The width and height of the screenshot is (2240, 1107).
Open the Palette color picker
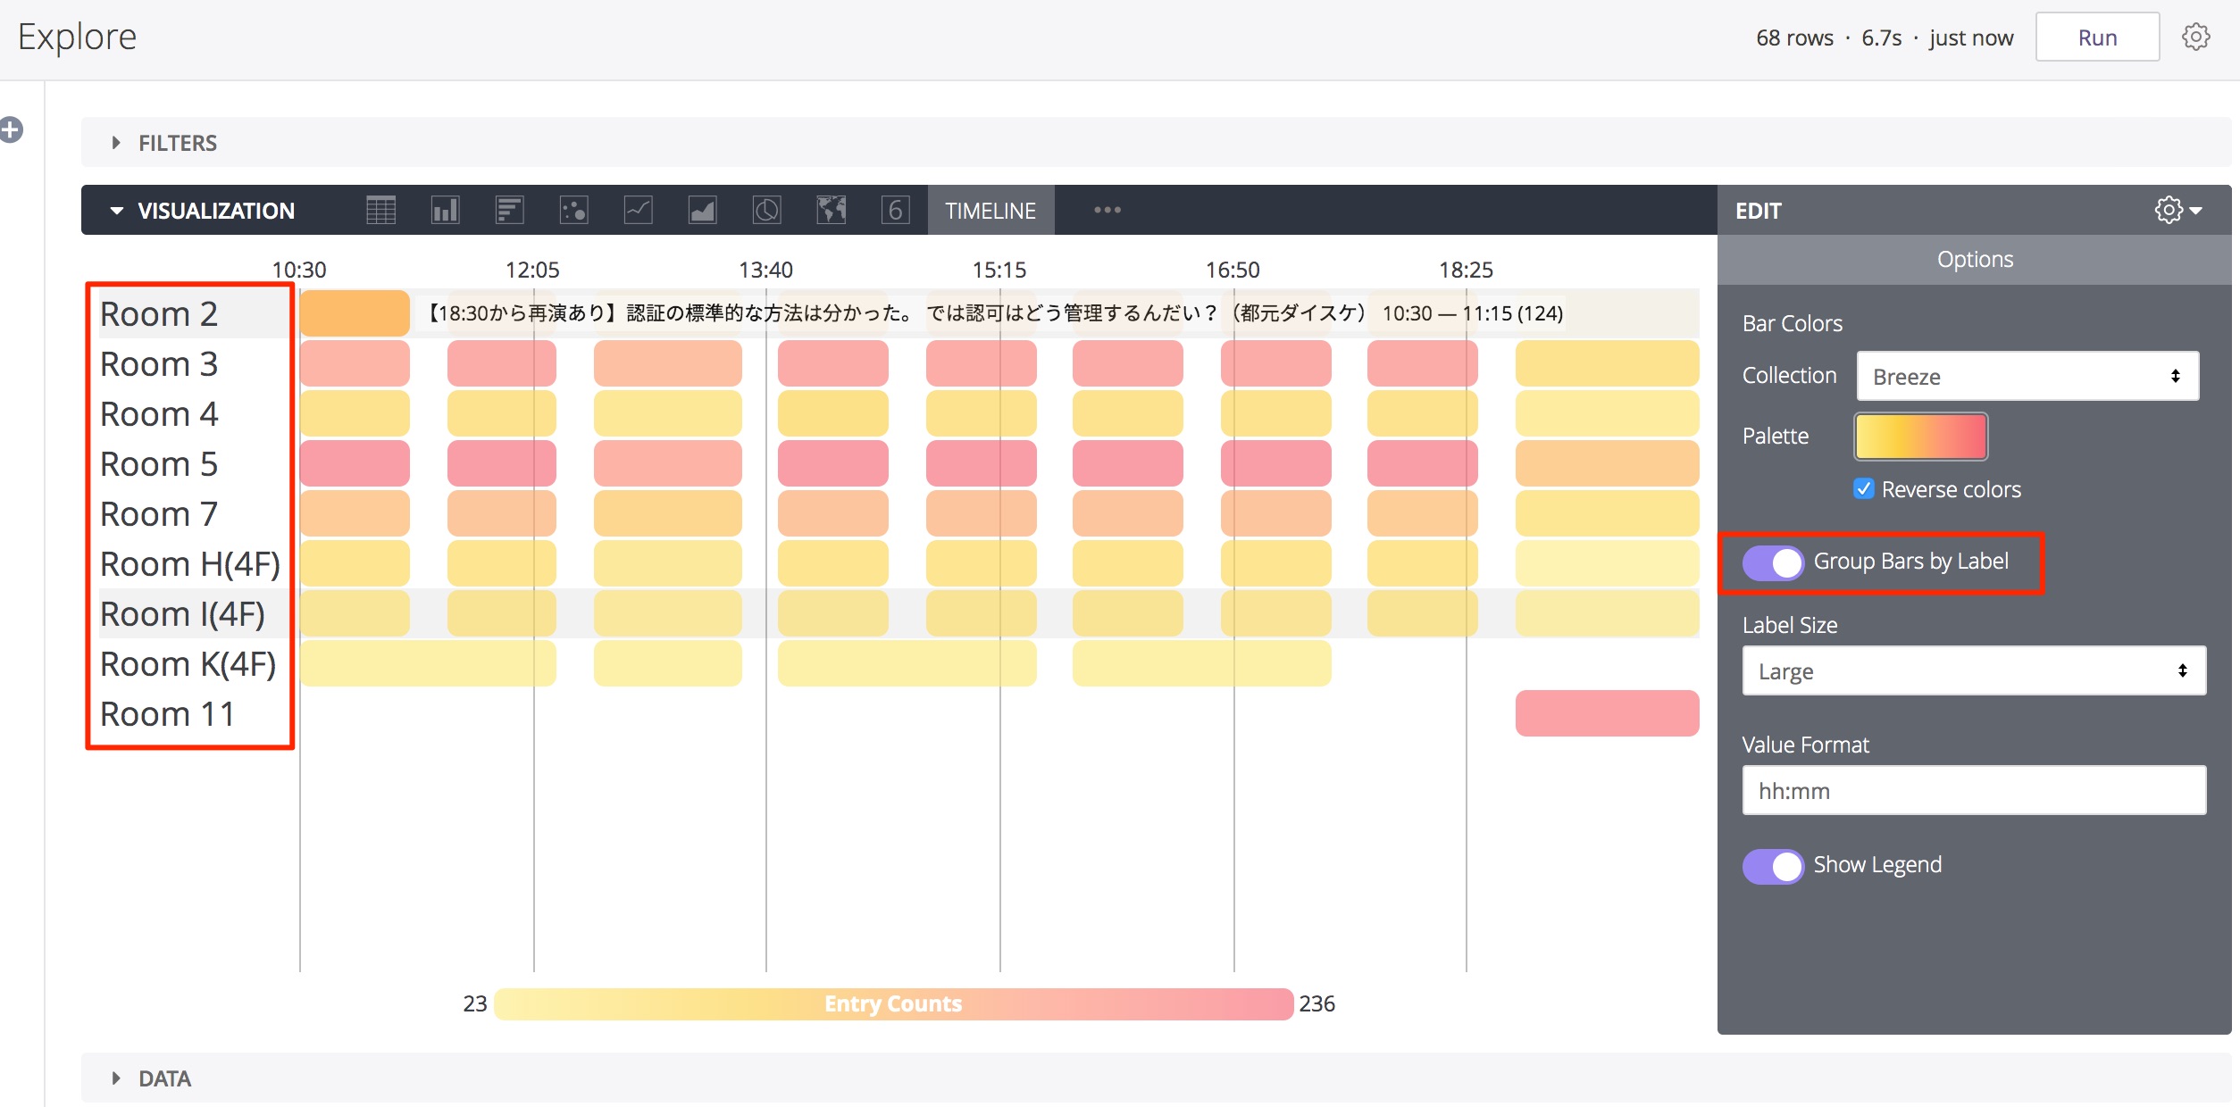click(1920, 436)
